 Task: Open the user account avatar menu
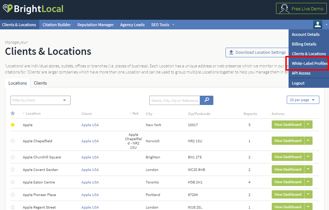pyautogui.click(x=318, y=25)
